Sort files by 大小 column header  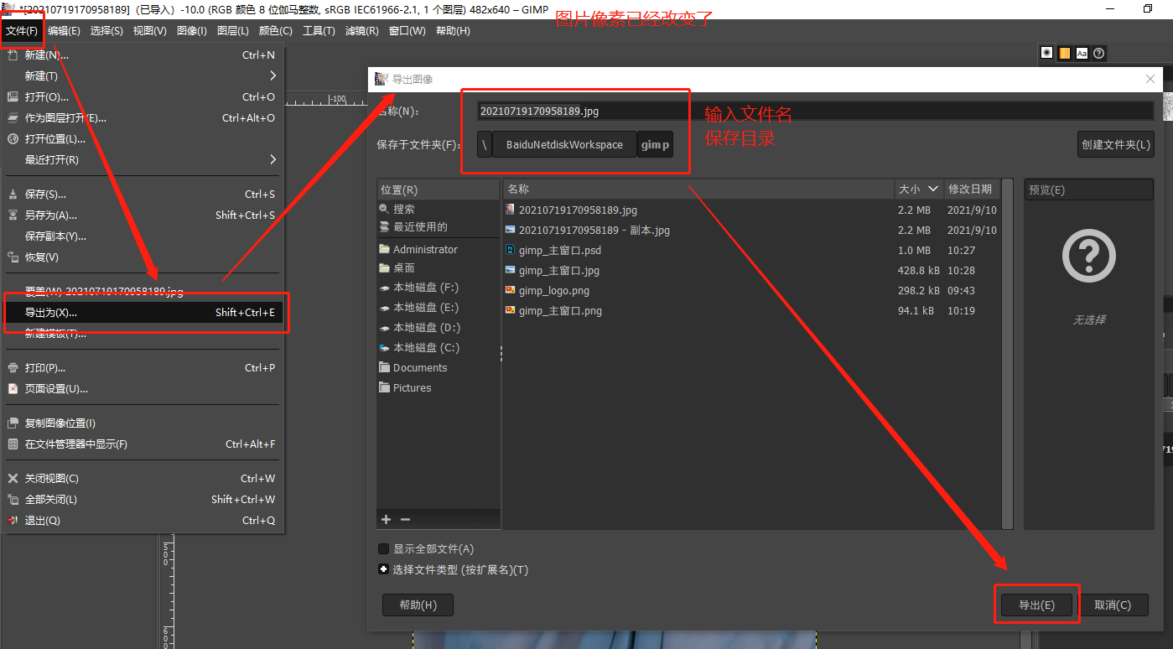tap(917, 190)
